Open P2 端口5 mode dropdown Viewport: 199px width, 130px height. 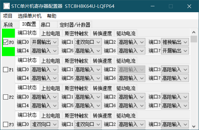point(88,106)
